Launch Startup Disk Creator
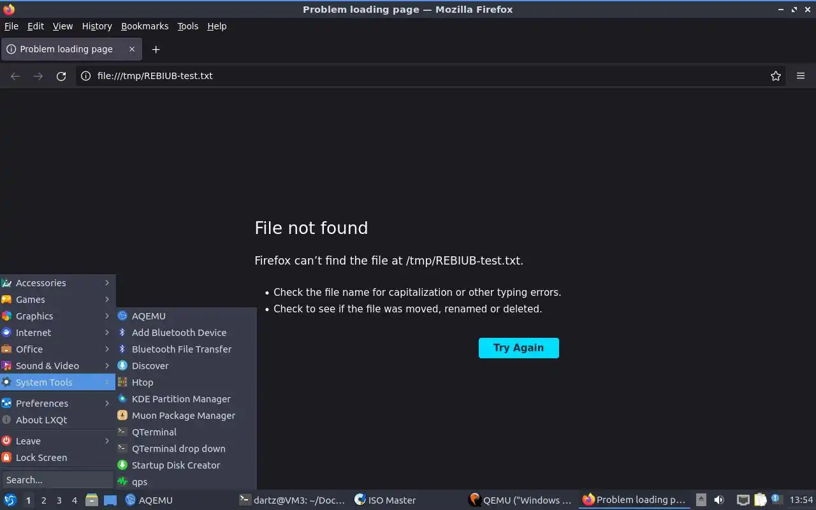816x510 pixels. click(186, 465)
